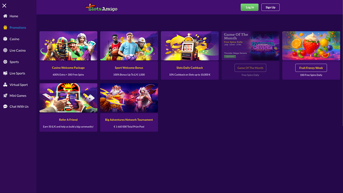Click the Casino dice icon
The width and height of the screenshot is (343, 193).
tap(5, 39)
